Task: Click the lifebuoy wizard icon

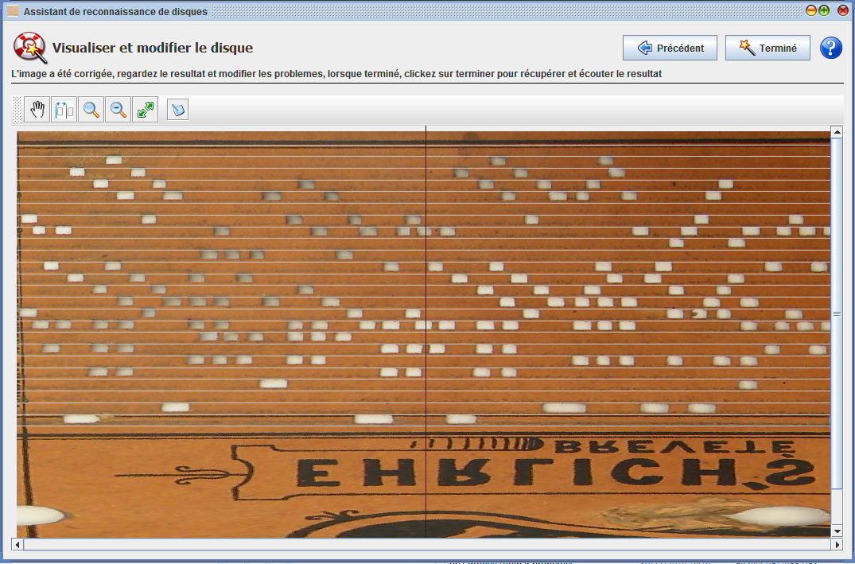Action: [29, 48]
